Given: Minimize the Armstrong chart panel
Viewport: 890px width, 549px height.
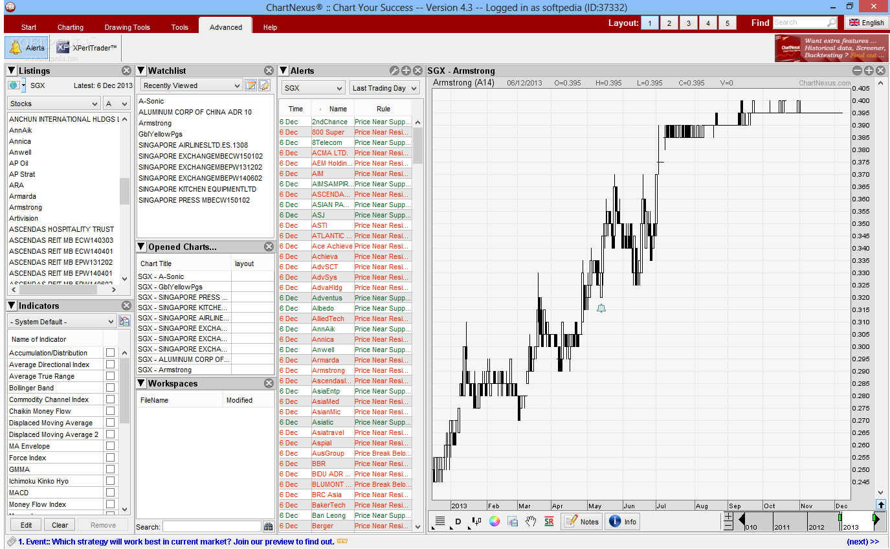Looking at the screenshot, I should [857, 71].
